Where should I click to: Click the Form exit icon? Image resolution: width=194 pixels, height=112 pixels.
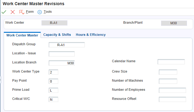coord(22,12)
